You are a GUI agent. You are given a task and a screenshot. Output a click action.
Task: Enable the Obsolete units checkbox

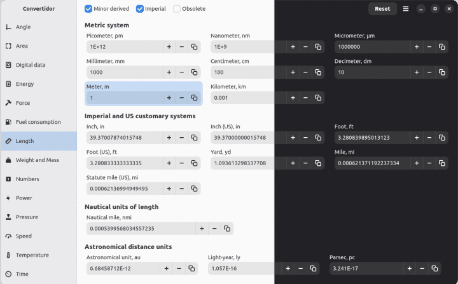click(x=177, y=9)
